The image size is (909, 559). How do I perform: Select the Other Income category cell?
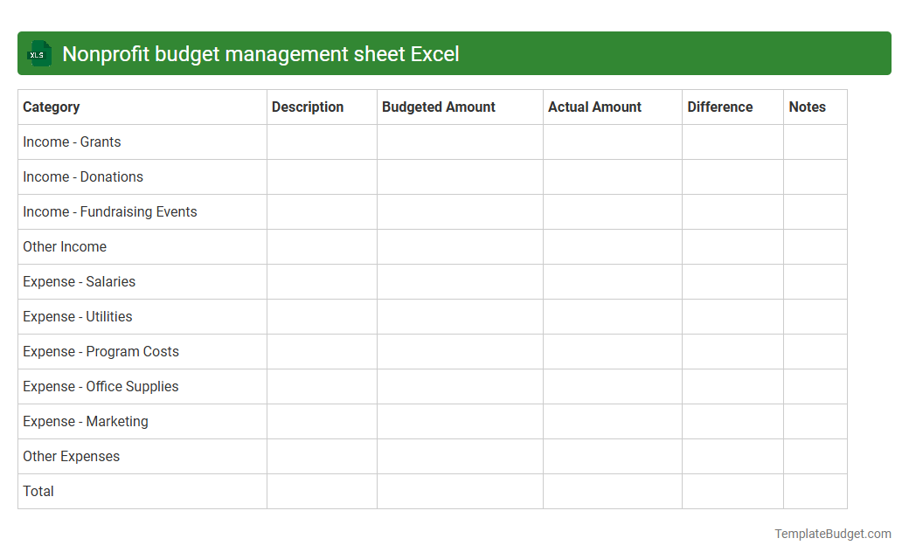coord(65,246)
